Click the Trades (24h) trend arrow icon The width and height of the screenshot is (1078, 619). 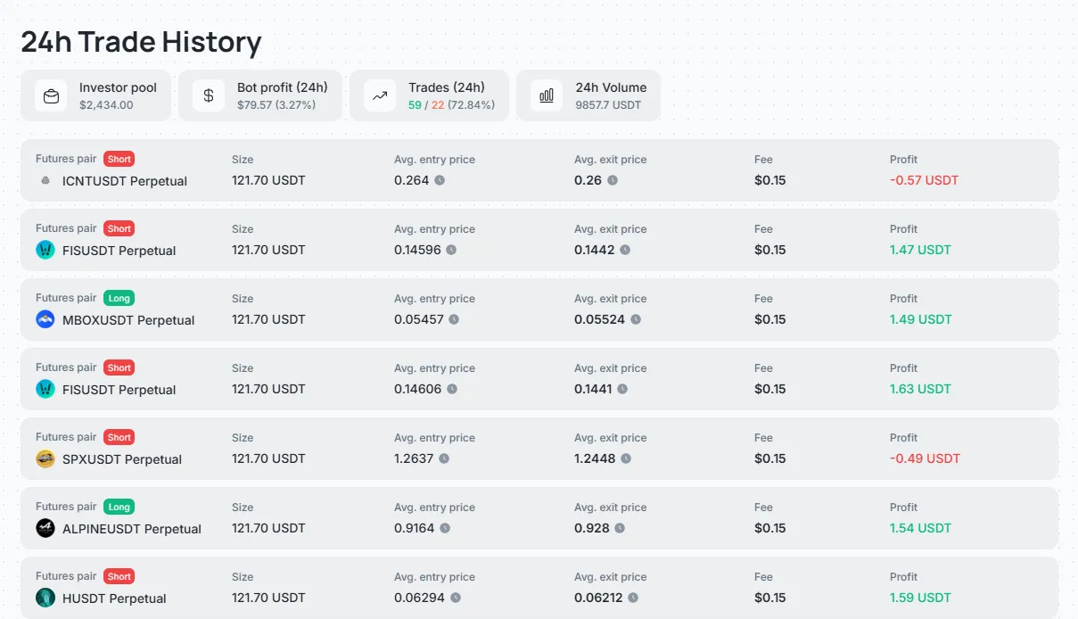tap(380, 95)
